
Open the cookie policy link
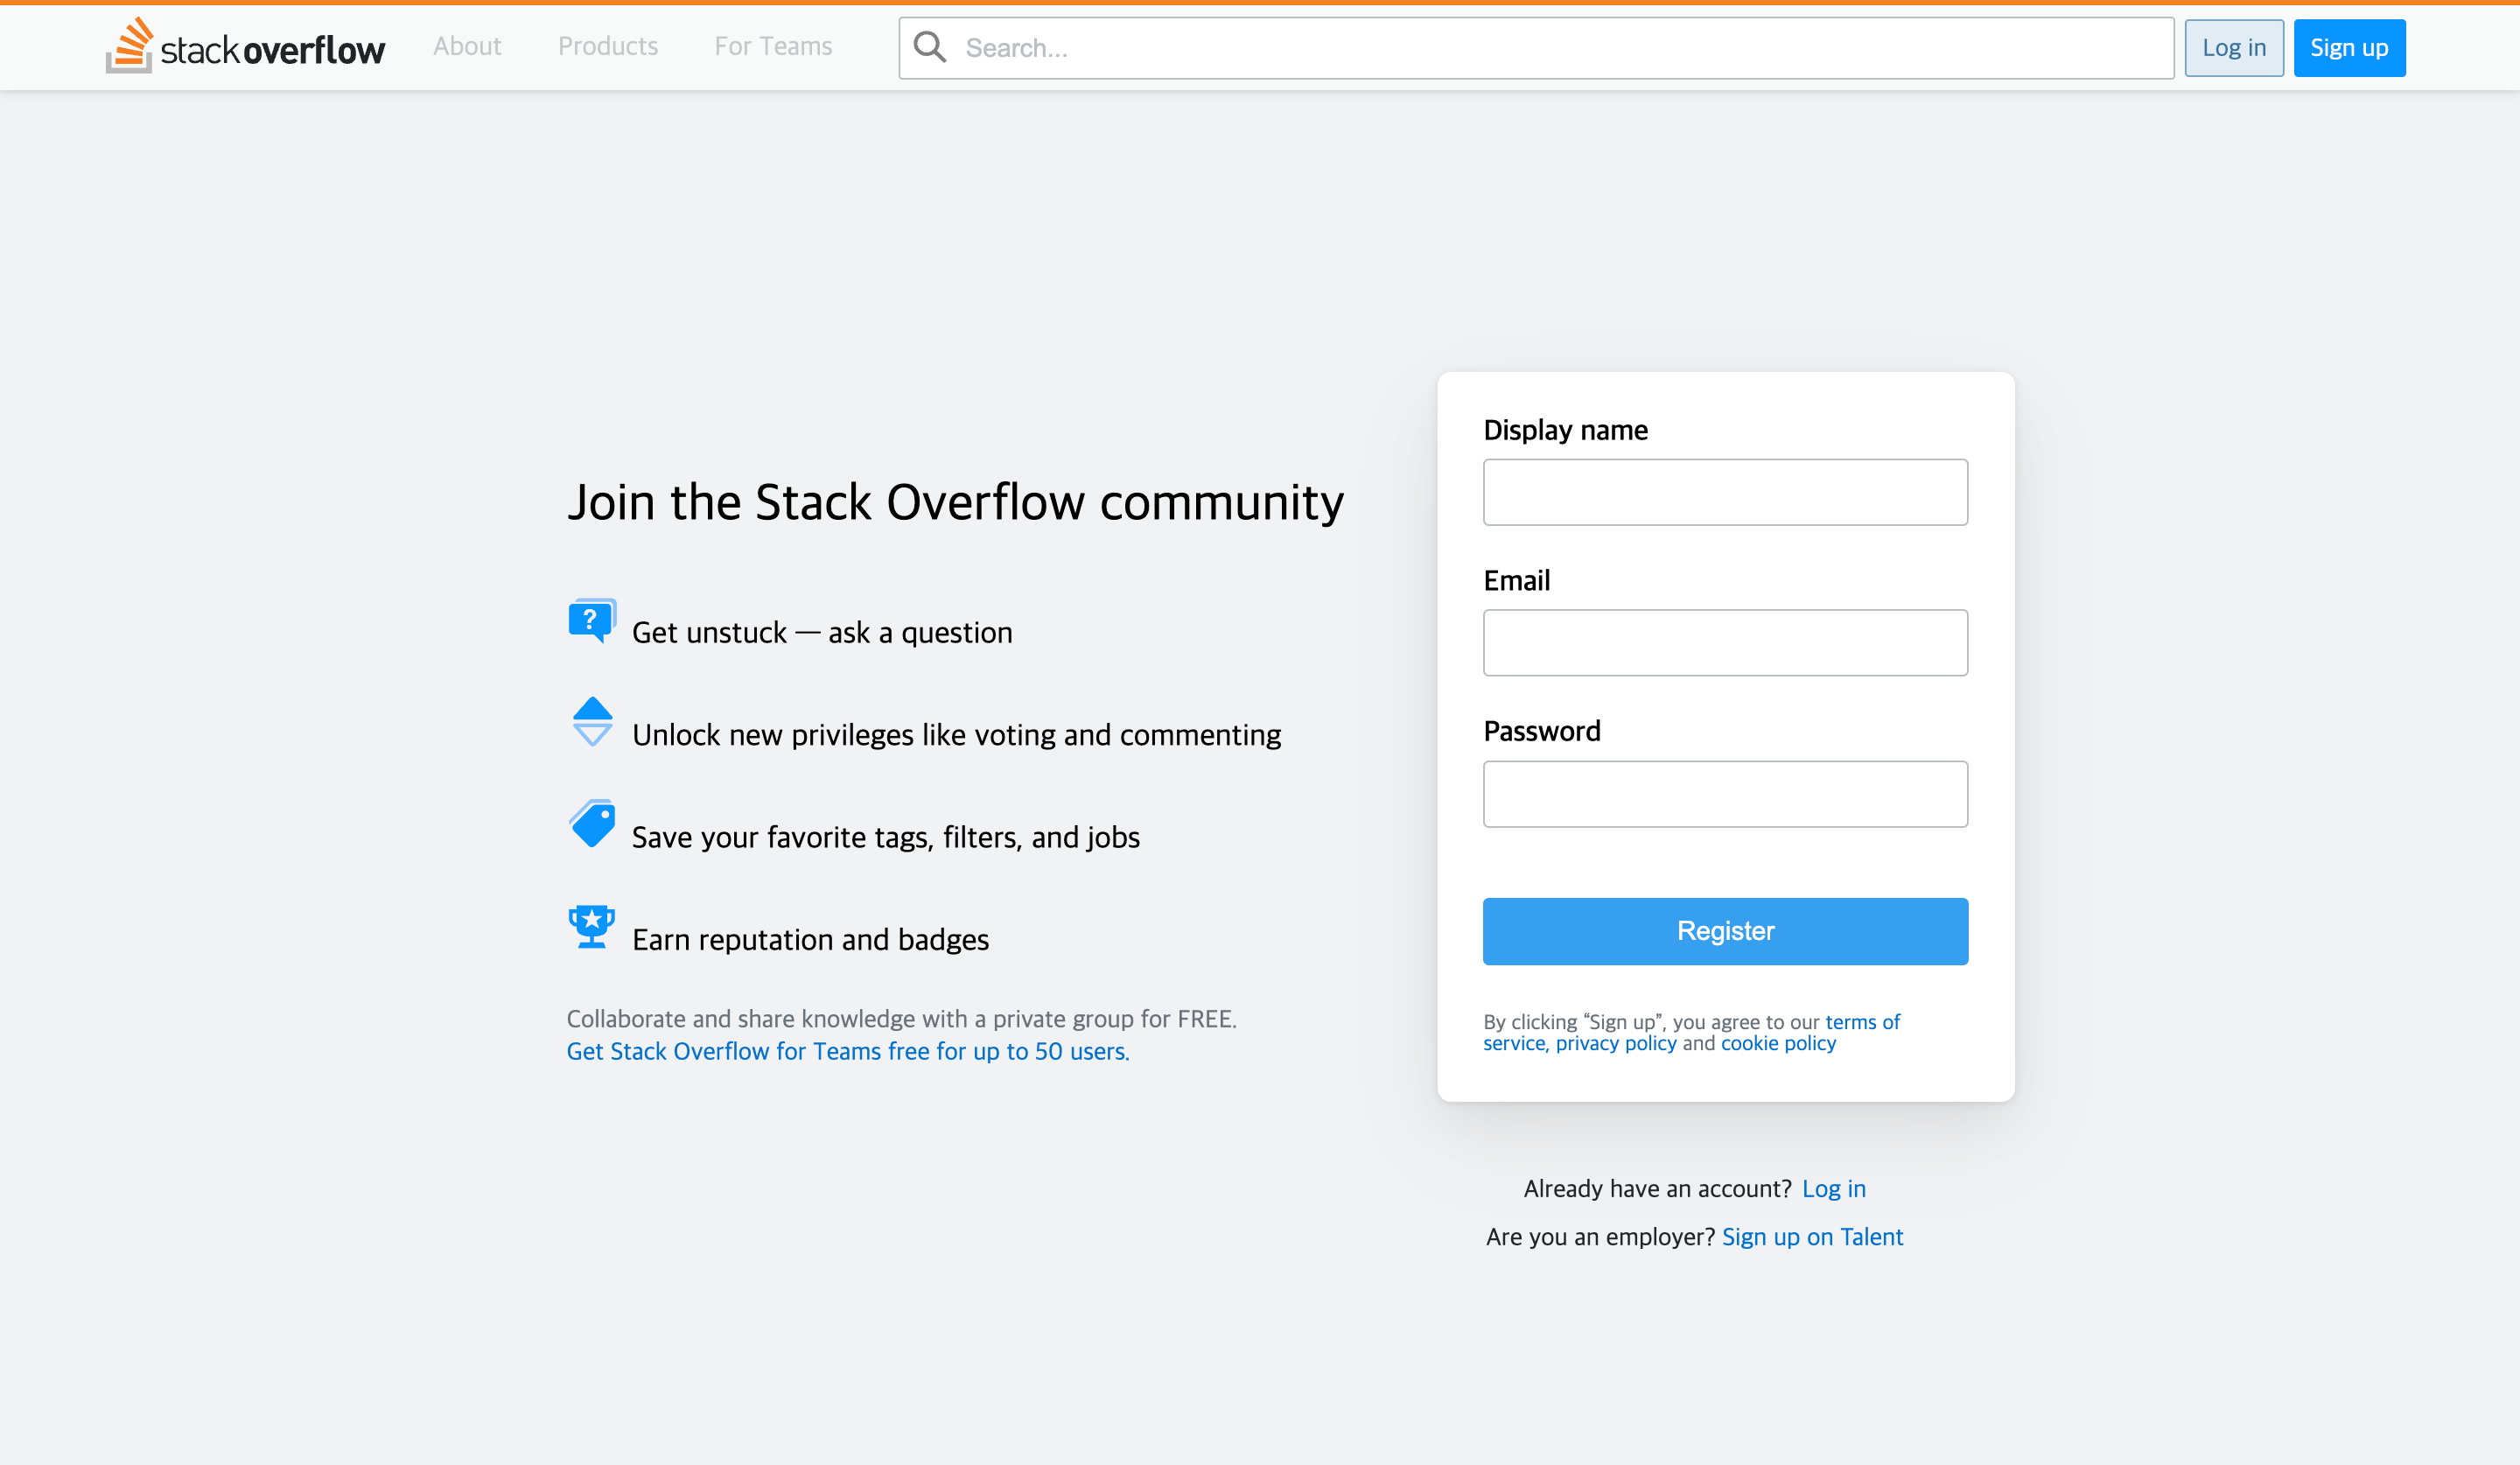pos(1778,1043)
